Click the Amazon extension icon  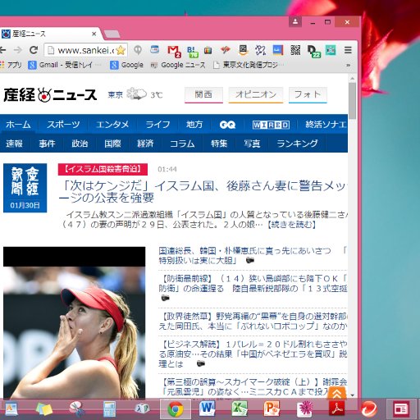tap(243, 50)
